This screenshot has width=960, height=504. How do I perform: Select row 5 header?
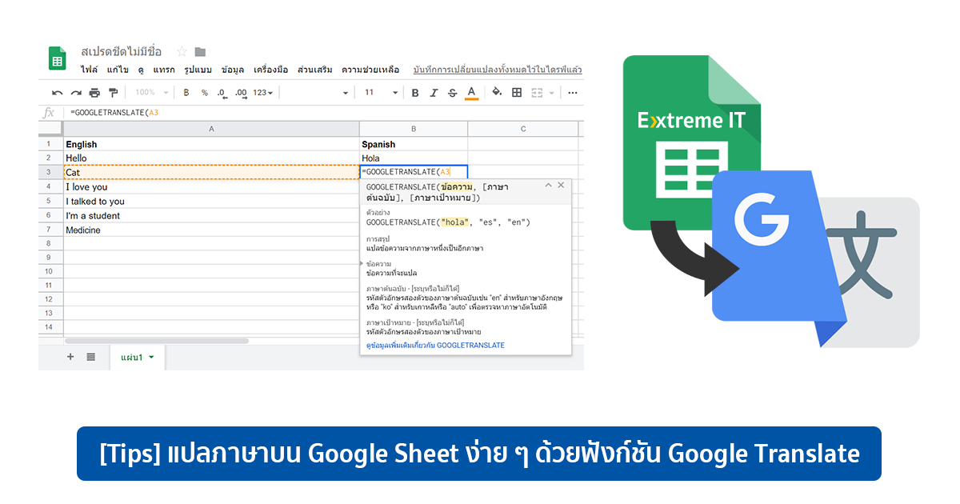coord(49,201)
